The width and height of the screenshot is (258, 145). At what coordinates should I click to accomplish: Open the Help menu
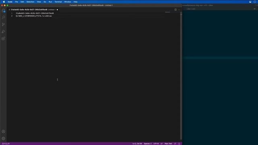(x=75, y=2)
